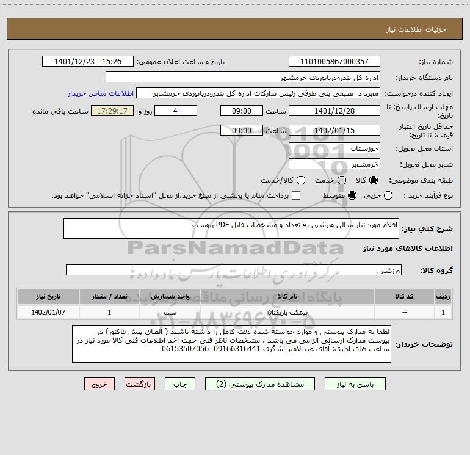Choose the متوسط purchase process option
Screen dimensions: 470x455
tap(352, 196)
